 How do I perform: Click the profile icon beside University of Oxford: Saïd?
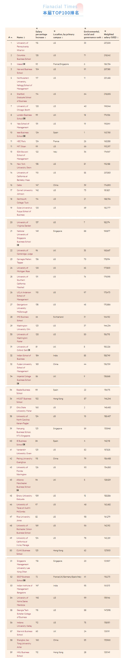click(29, 350)
